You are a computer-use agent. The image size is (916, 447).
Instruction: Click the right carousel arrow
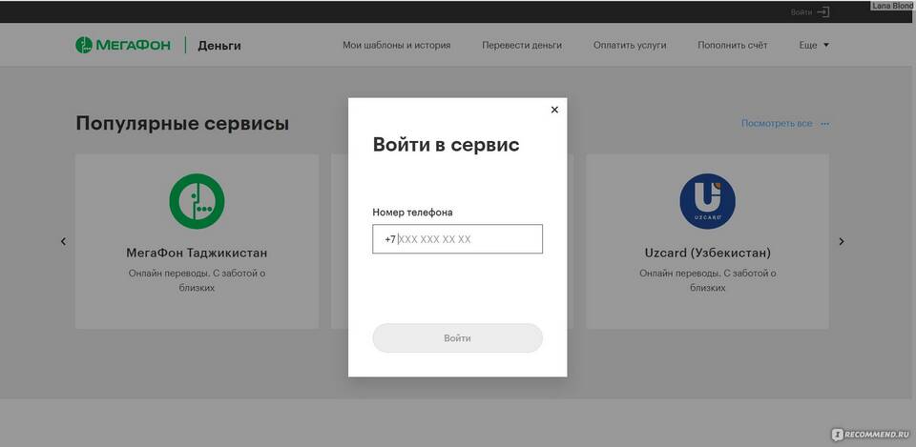coord(841,241)
